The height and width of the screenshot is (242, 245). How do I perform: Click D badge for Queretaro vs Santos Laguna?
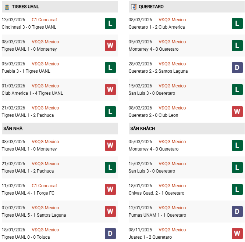tap(237, 68)
